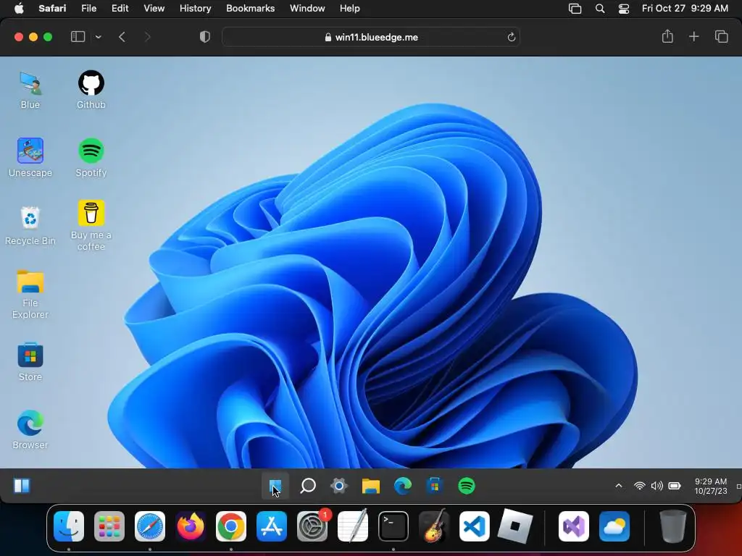Open the Trash in the Dock
742x556 pixels.
(673, 526)
